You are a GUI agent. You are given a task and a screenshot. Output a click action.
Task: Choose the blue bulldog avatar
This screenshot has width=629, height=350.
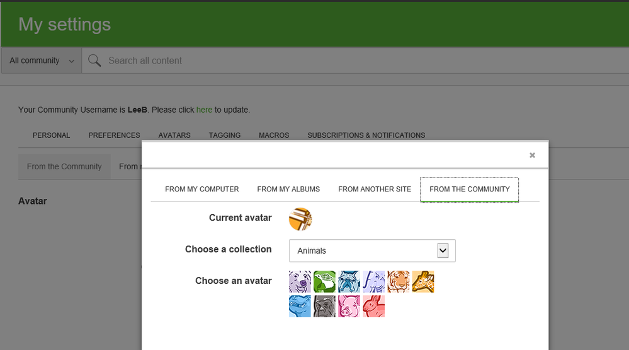pyautogui.click(x=349, y=281)
